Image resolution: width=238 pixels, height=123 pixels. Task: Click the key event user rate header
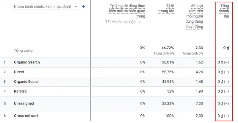(x=127, y=11)
